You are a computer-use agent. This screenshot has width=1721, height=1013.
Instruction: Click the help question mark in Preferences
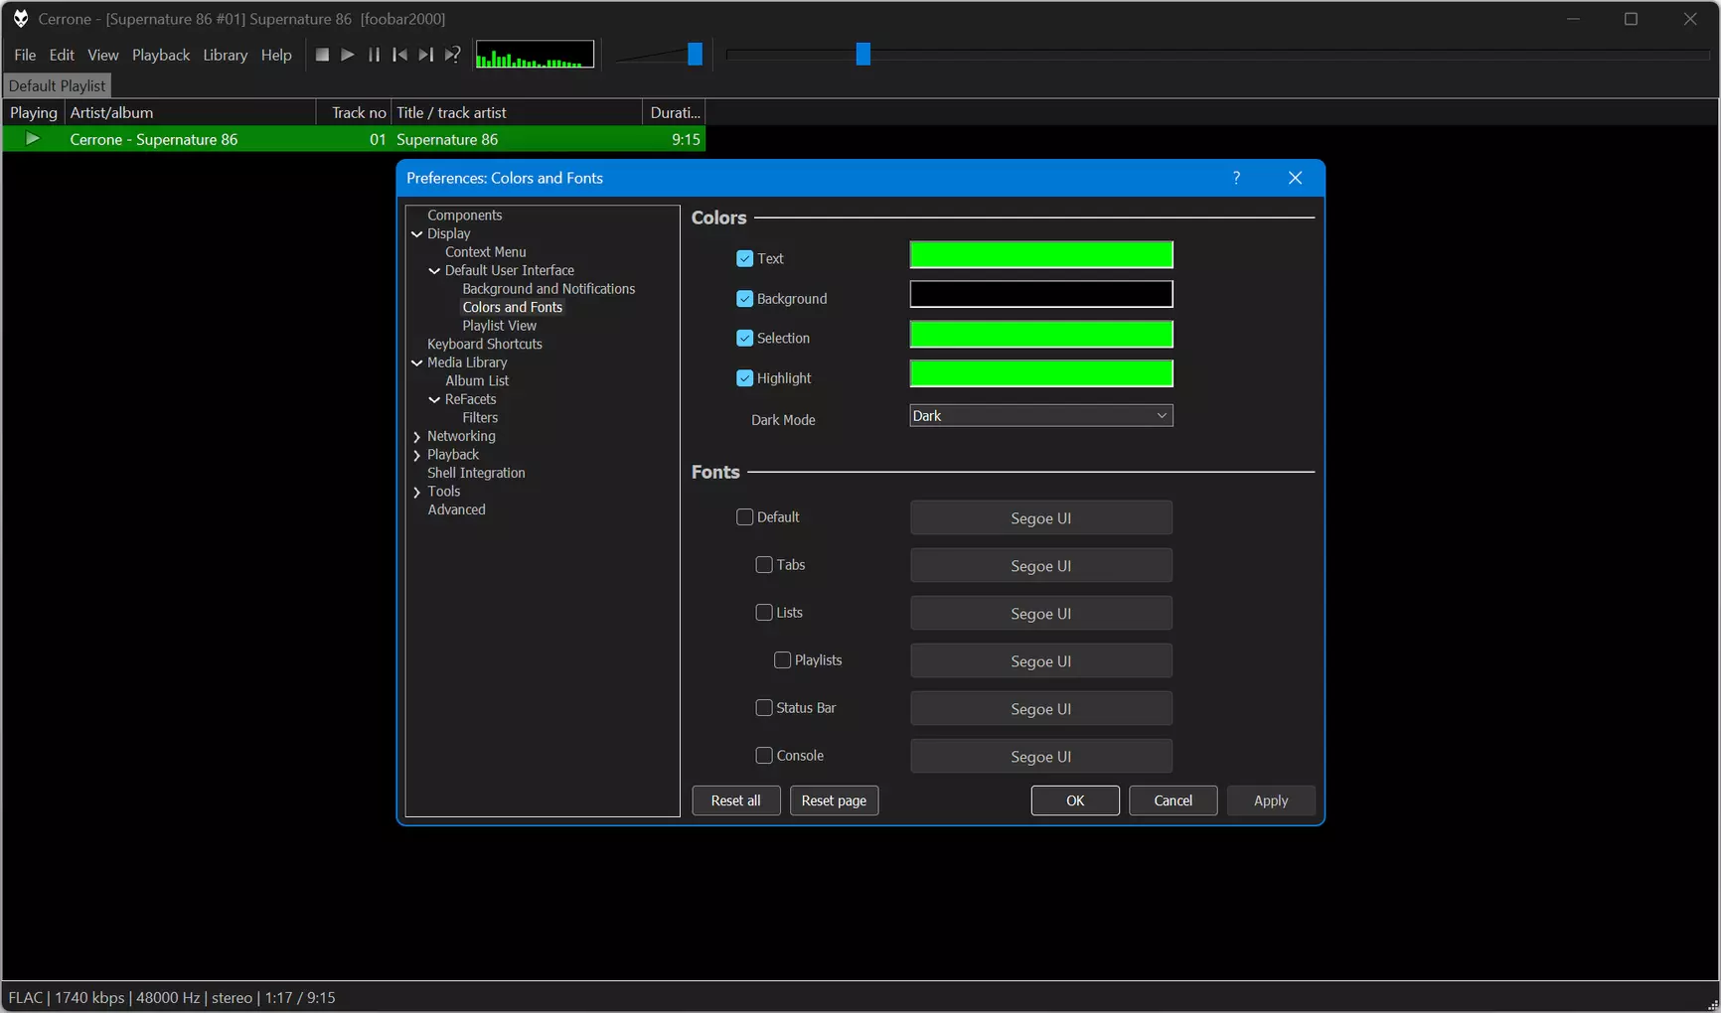click(1236, 178)
